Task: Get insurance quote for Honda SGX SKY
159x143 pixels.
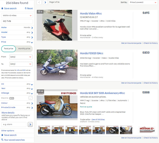Action: point(131,138)
